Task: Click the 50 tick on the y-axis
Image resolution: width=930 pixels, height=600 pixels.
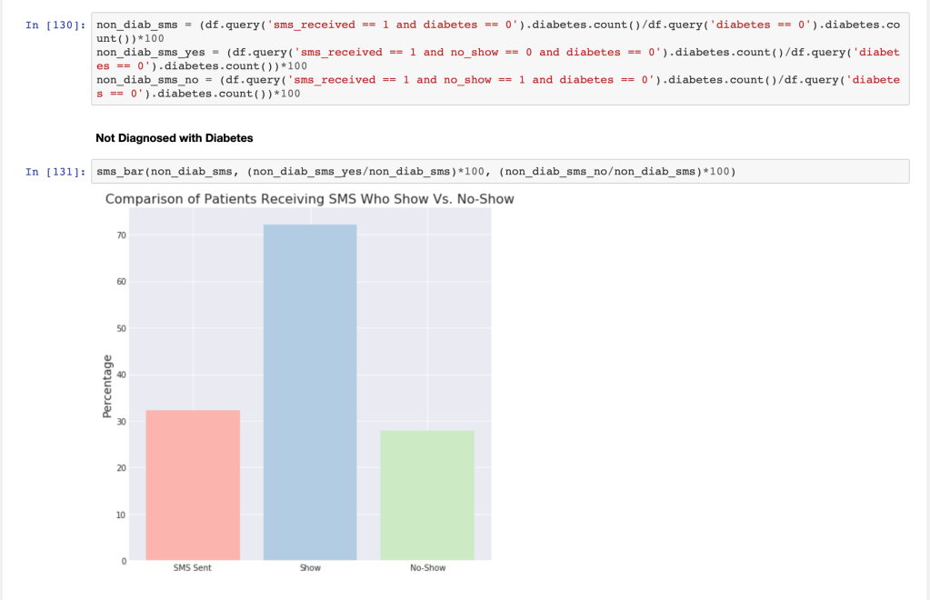Action: click(121, 328)
